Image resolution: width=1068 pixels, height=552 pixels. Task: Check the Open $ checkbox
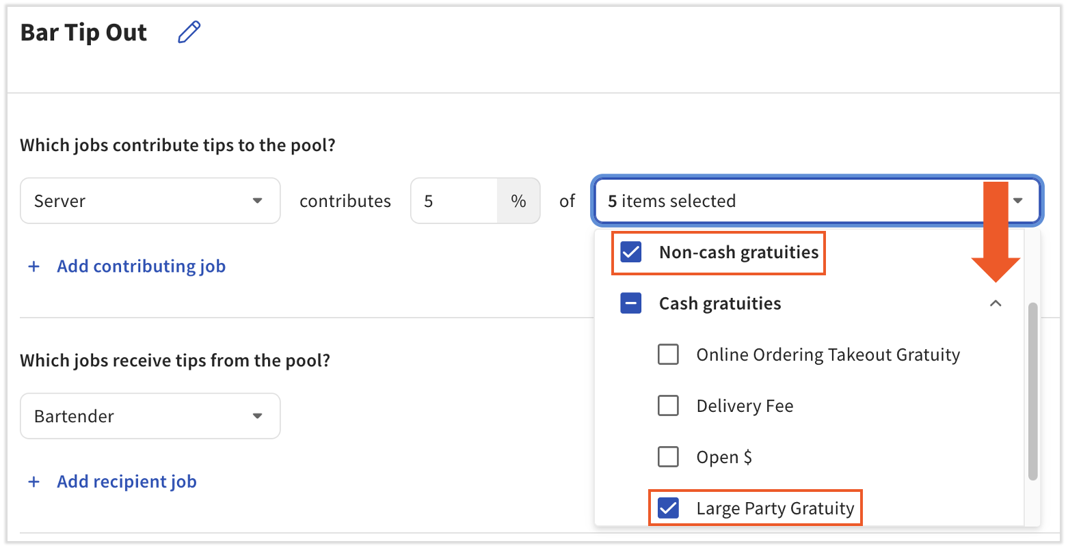[668, 456]
